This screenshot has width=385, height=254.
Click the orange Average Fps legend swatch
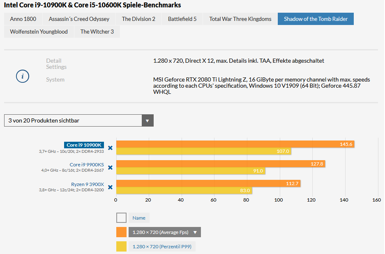(121, 232)
